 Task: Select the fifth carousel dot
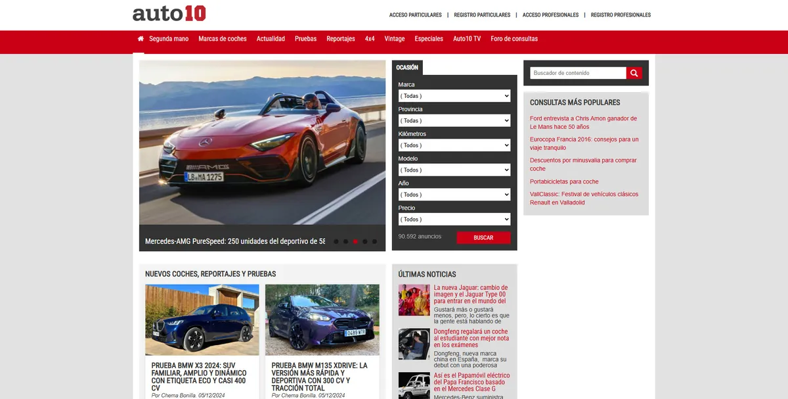[x=374, y=241]
